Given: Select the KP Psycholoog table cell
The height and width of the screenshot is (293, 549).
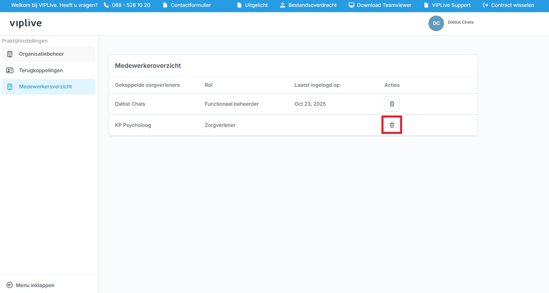Looking at the screenshot, I should [x=133, y=125].
